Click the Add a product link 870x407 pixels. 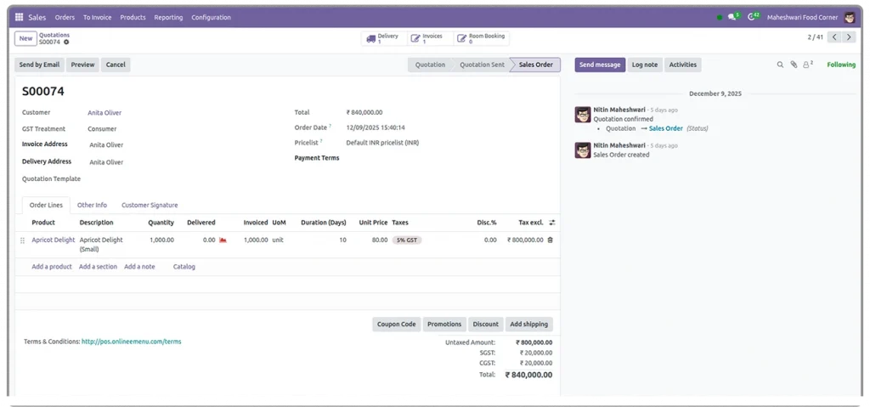coord(52,267)
